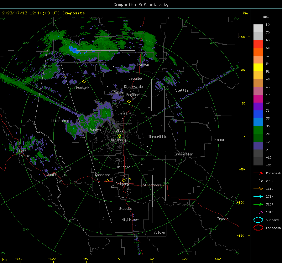Click the yellow diamond marker near RockyMH
This screenshot has width=282, height=263.
pos(84,82)
